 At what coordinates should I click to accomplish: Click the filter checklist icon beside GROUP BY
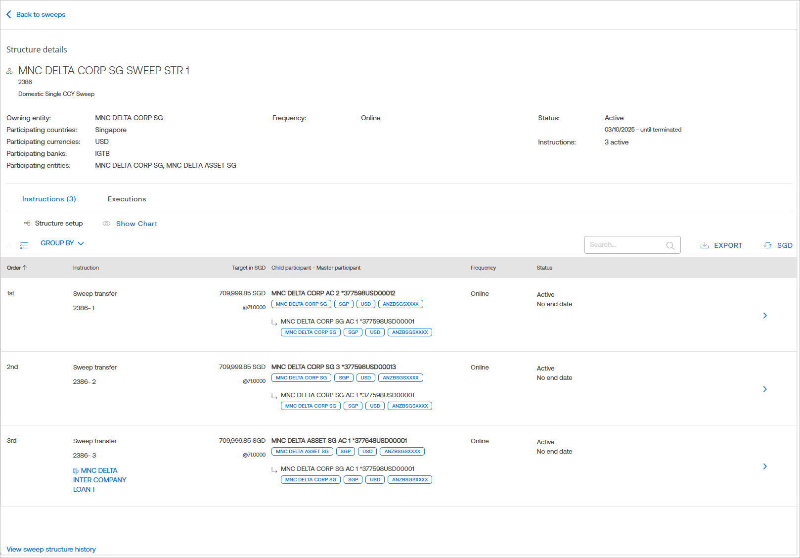24,244
